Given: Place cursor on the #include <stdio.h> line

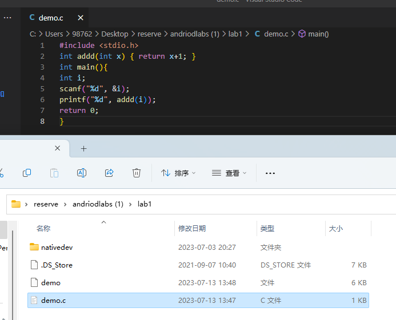Looking at the screenshot, I should click(99, 46).
